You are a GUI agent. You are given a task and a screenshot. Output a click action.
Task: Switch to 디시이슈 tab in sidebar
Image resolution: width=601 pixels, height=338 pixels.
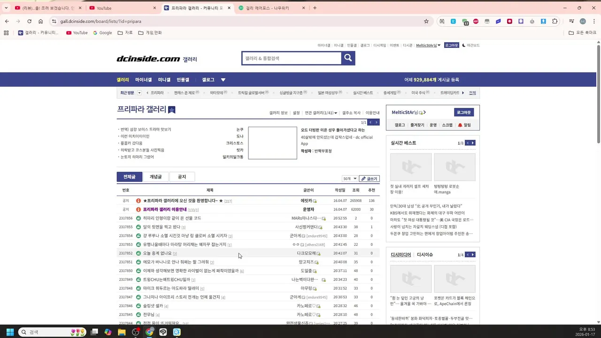(x=425, y=254)
